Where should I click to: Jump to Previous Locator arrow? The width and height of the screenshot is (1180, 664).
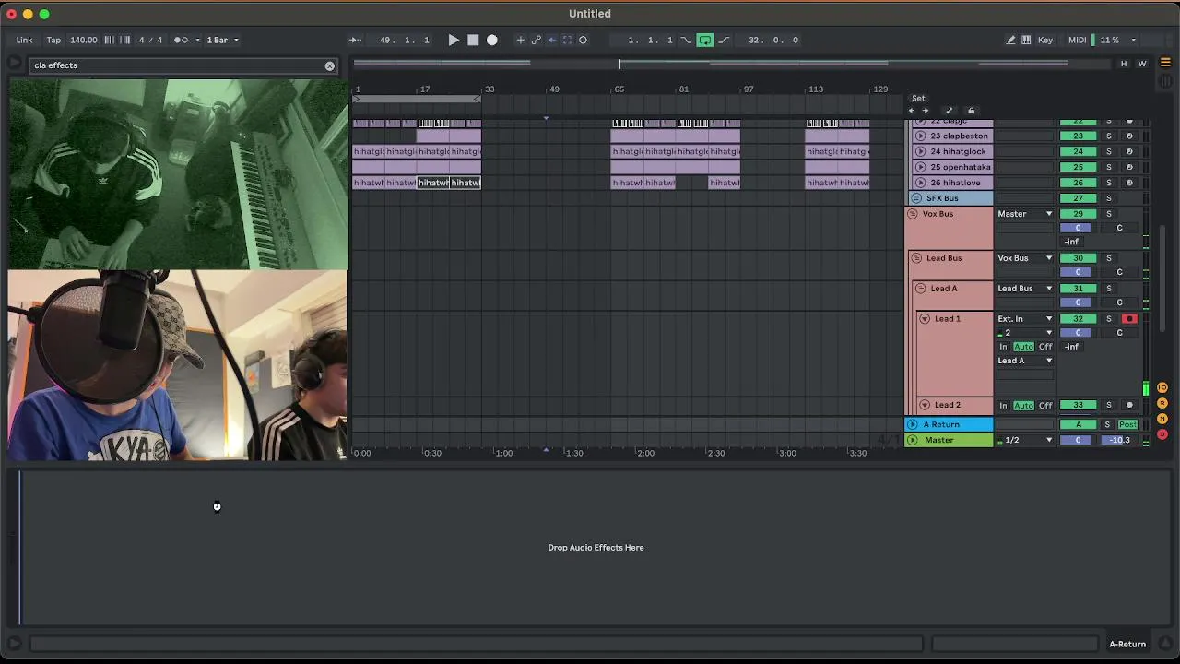912,111
